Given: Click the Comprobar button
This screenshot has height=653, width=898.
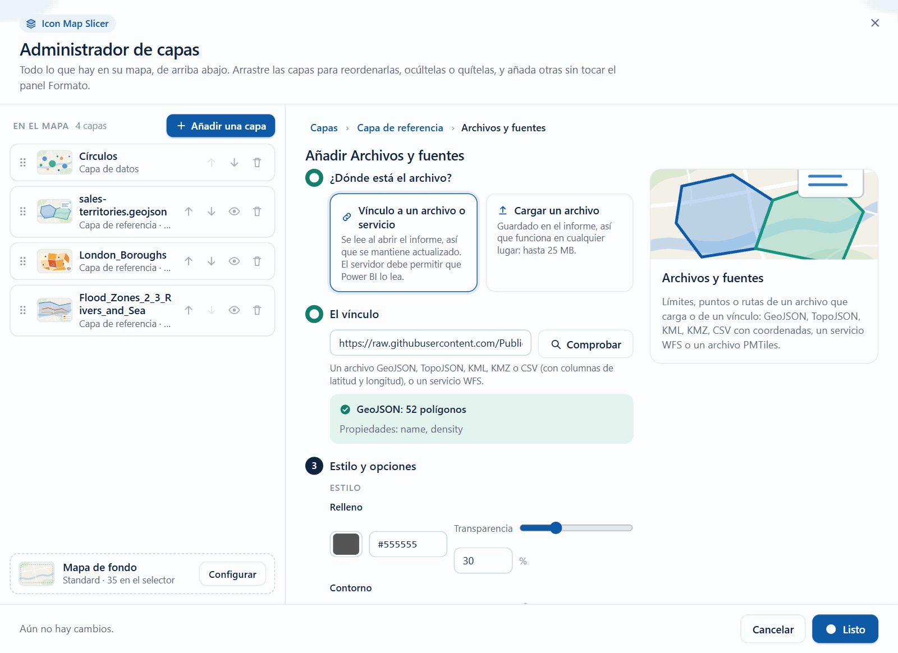Looking at the screenshot, I should tap(585, 344).
